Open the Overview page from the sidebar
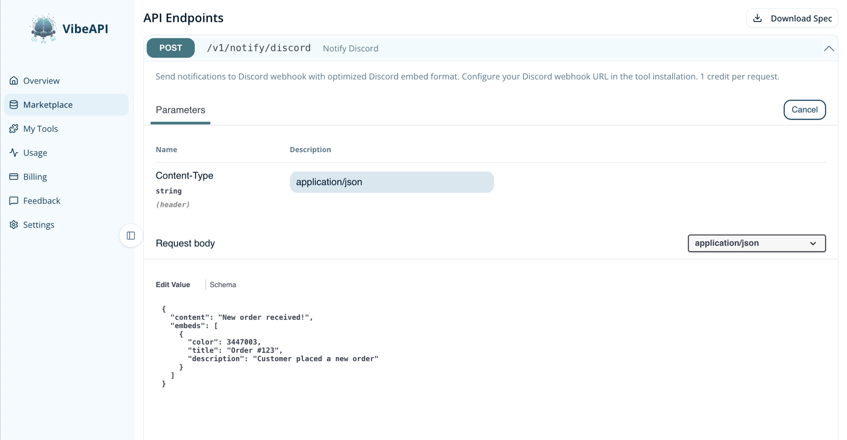The height and width of the screenshot is (440, 847). [x=41, y=80]
